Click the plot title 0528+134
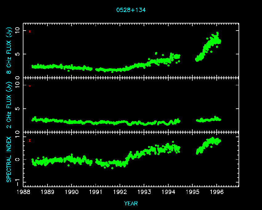 coord(131,10)
